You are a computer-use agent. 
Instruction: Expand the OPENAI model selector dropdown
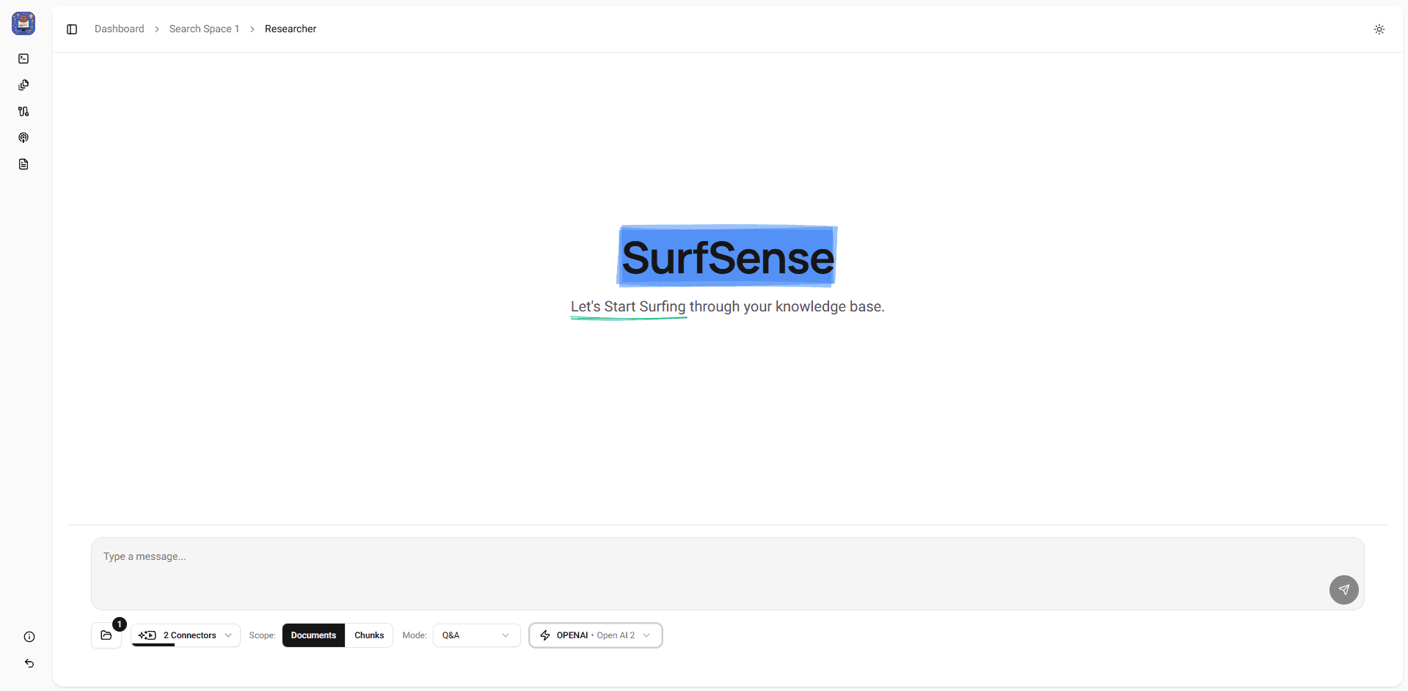(595, 635)
